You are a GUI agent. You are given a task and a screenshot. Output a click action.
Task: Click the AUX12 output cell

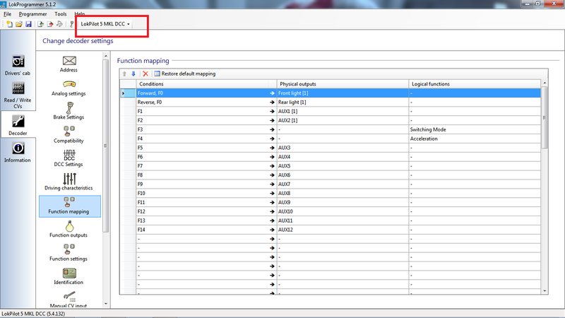343,230
